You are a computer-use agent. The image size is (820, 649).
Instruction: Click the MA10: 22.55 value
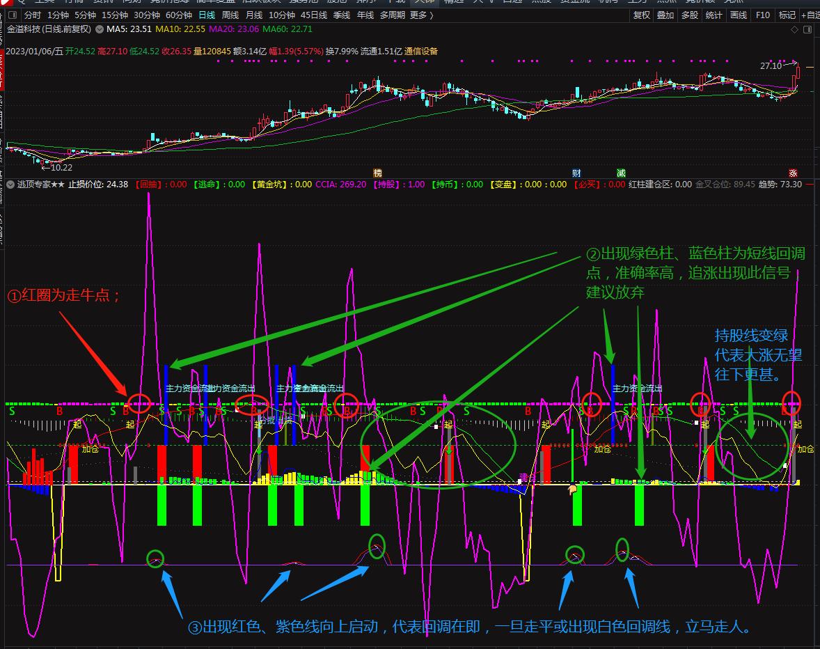pos(180,29)
